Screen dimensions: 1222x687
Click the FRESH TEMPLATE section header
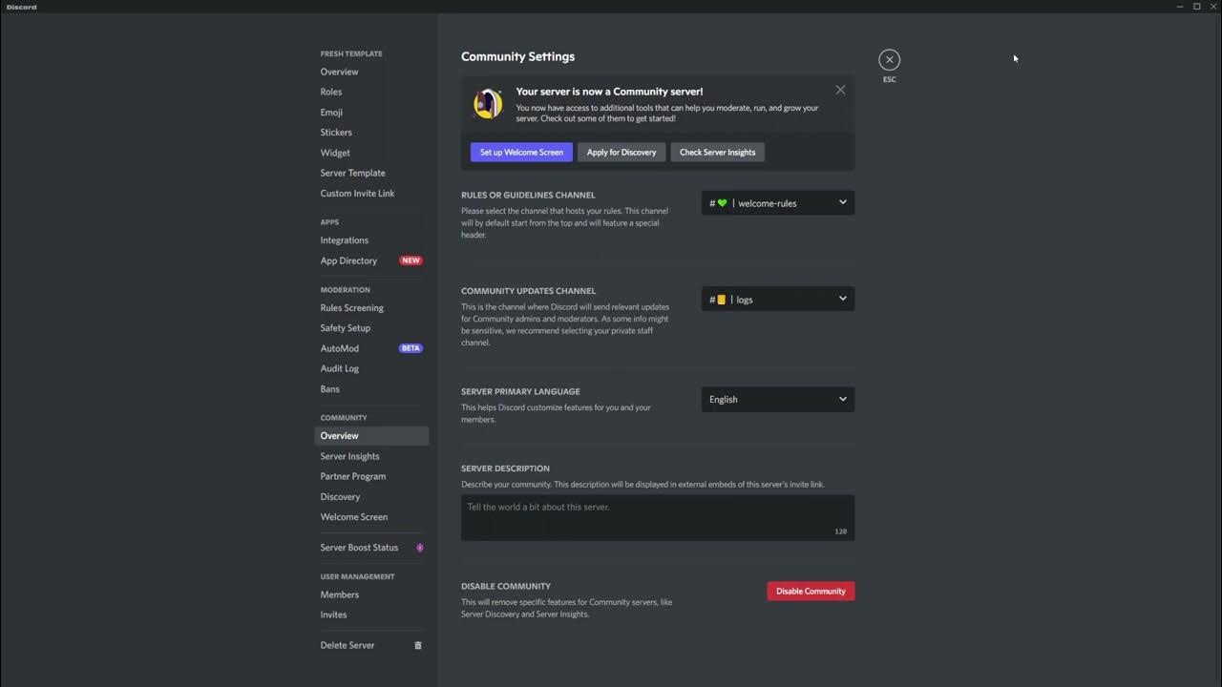click(x=351, y=53)
